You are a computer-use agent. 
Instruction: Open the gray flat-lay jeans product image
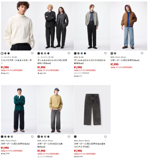pyautogui.click(x=92, y=109)
